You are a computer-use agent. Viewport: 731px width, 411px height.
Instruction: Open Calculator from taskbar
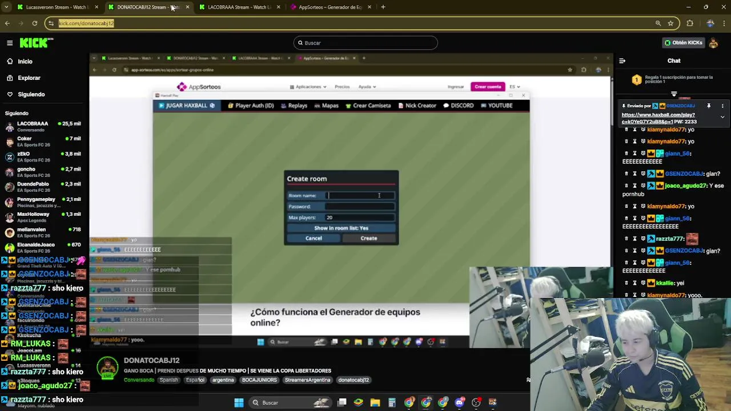(392, 402)
